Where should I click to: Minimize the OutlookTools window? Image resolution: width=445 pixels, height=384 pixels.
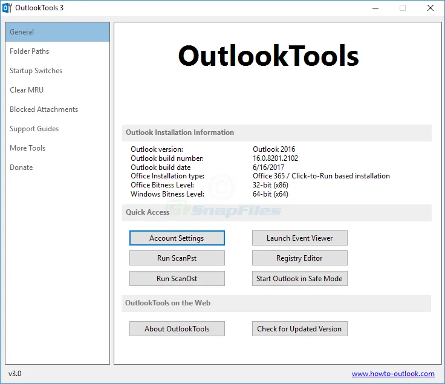click(375, 8)
